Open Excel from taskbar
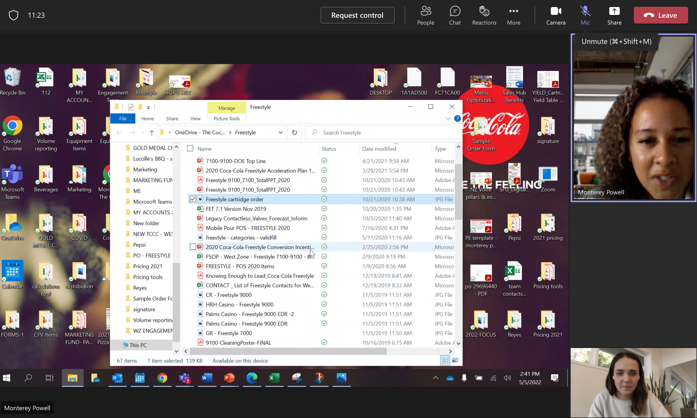 pyautogui.click(x=274, y=378)
